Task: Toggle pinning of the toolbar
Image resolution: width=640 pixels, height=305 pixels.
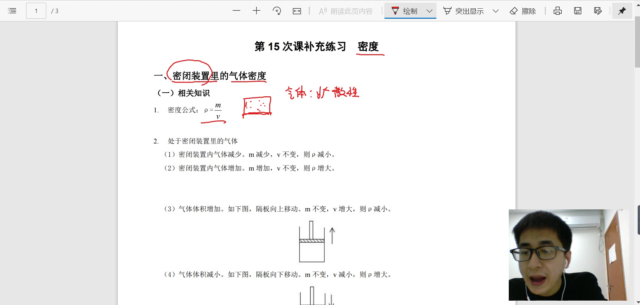Action: tap(622, 11)
